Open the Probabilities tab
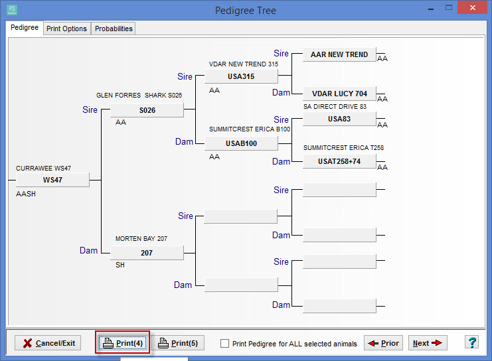This screenshot has width=492, height=361. pos(114,29)
